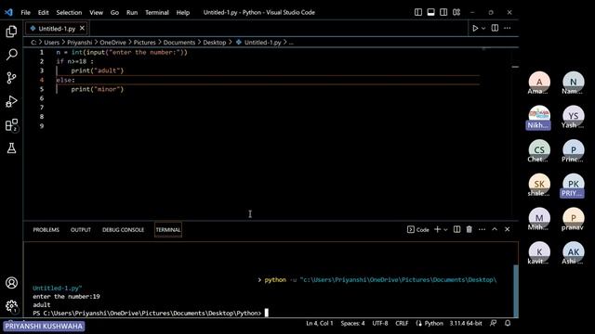Click line number 4 in the gutter
This screenshot has height=334, width=595.
[42, 80]
